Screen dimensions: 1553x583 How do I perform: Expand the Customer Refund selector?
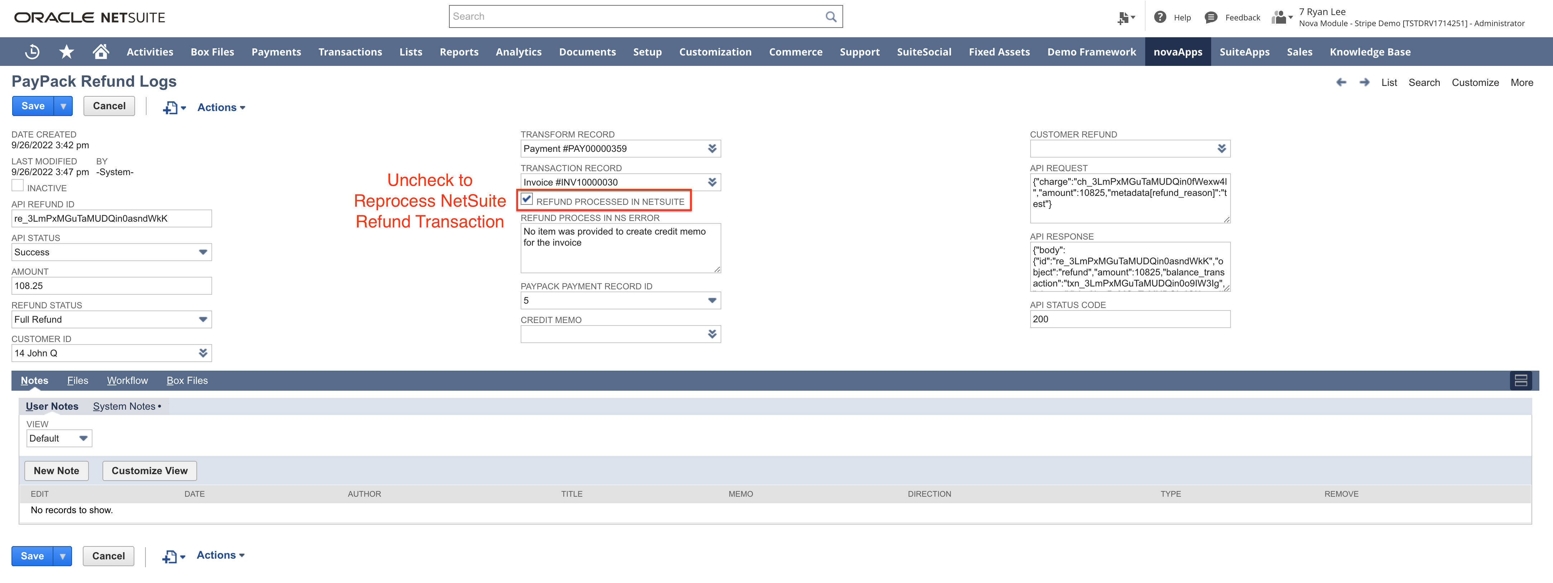pyautogui.click(x=1222, y=149)
